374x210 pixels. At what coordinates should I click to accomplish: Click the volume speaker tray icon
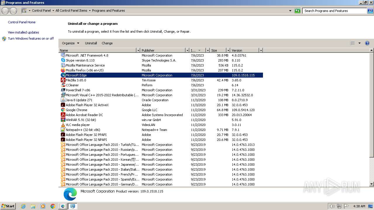coord(332,206)
